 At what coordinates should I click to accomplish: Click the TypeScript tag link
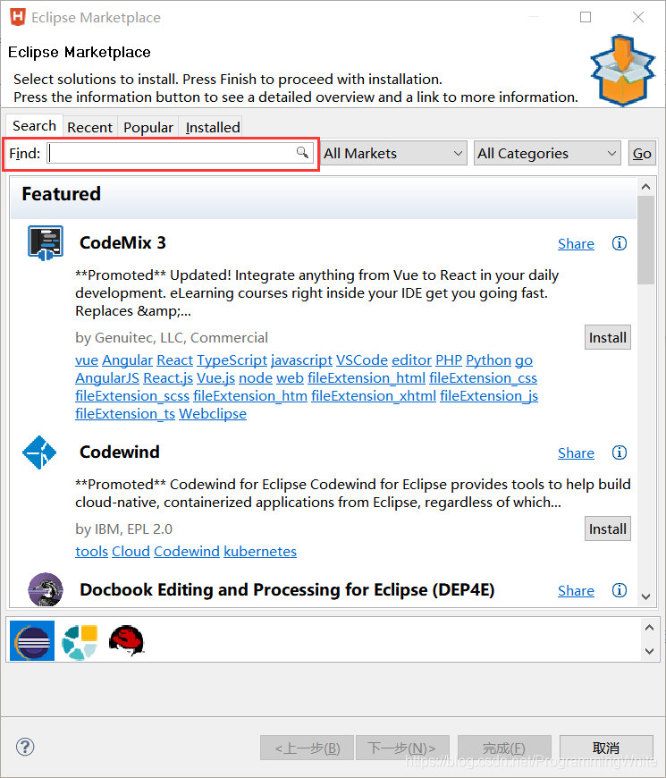tap(232, 360)
